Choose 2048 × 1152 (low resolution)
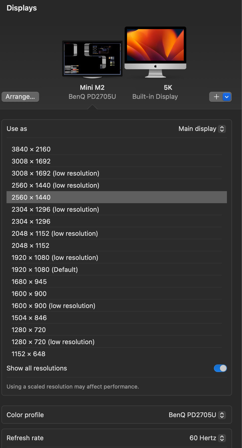 point(117,234)
